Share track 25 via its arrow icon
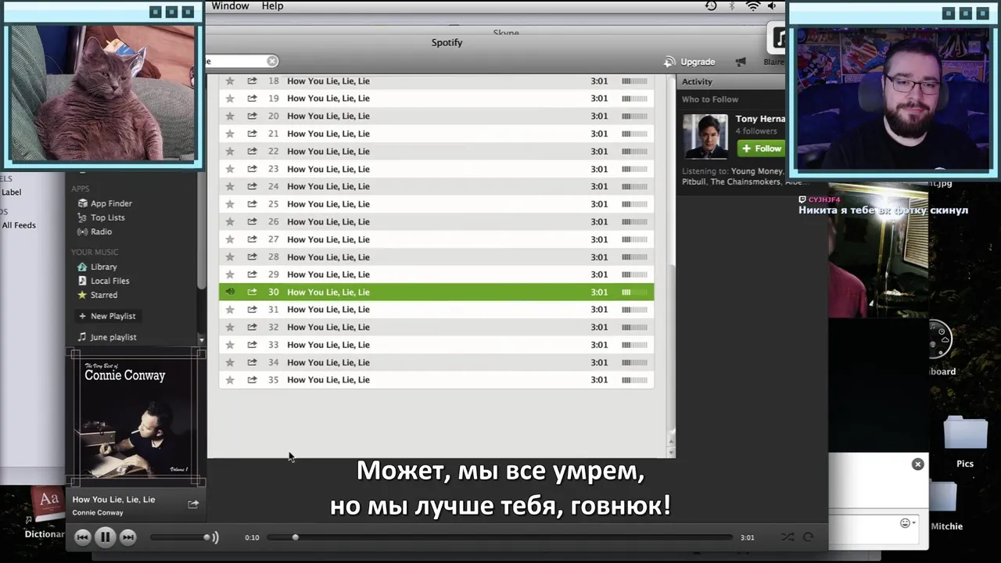The image size is (1001, 563). click(252, 204)
